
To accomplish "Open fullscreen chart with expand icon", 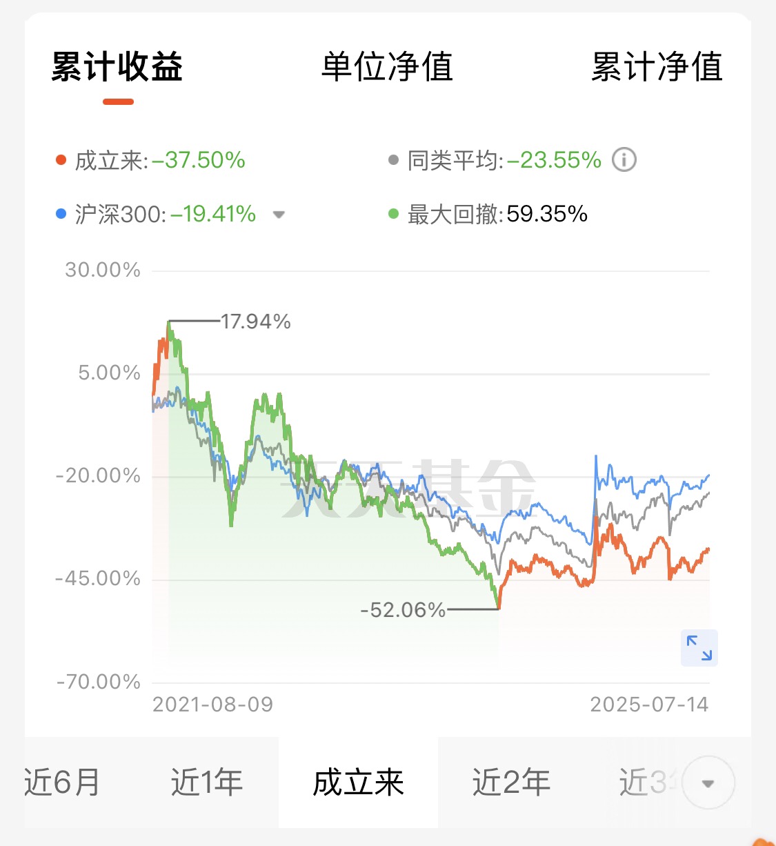I will click(x=699, y=648).
